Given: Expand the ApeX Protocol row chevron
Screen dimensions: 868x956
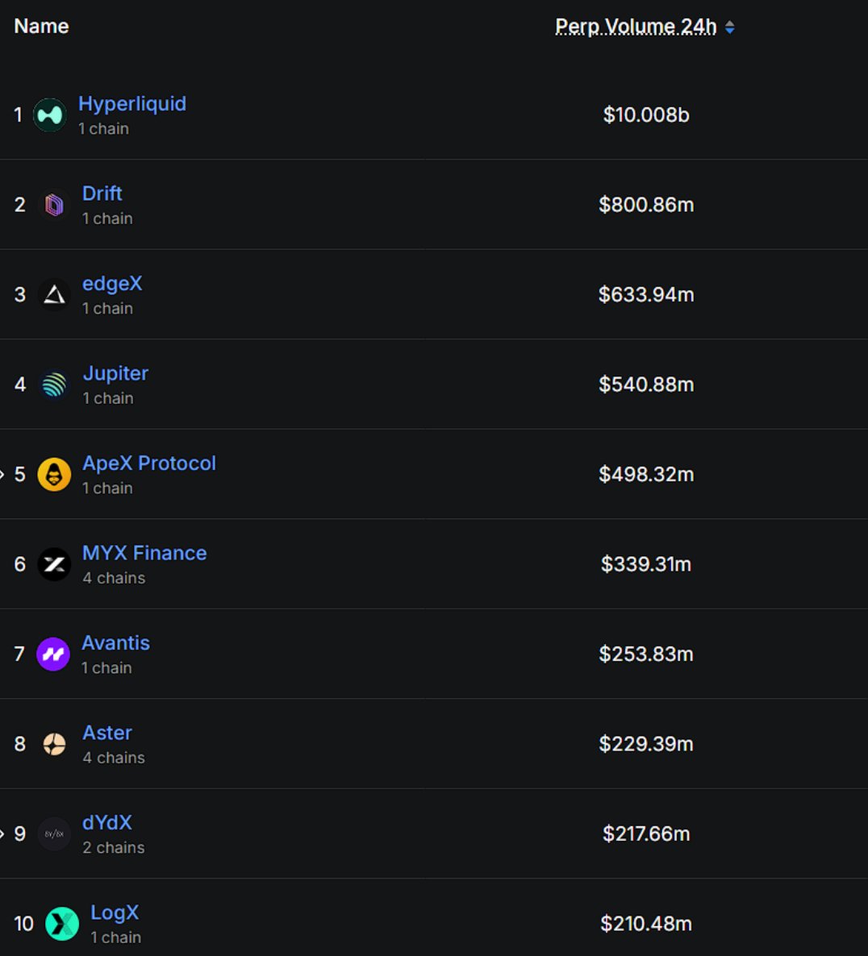Looking at the screenshot, I should click(x=2, y=475).
